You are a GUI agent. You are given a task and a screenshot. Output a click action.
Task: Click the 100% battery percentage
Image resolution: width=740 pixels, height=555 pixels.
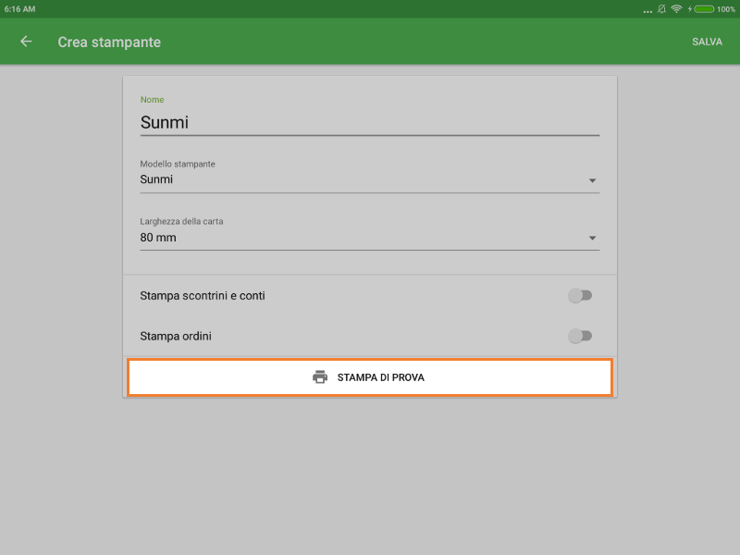726,9
